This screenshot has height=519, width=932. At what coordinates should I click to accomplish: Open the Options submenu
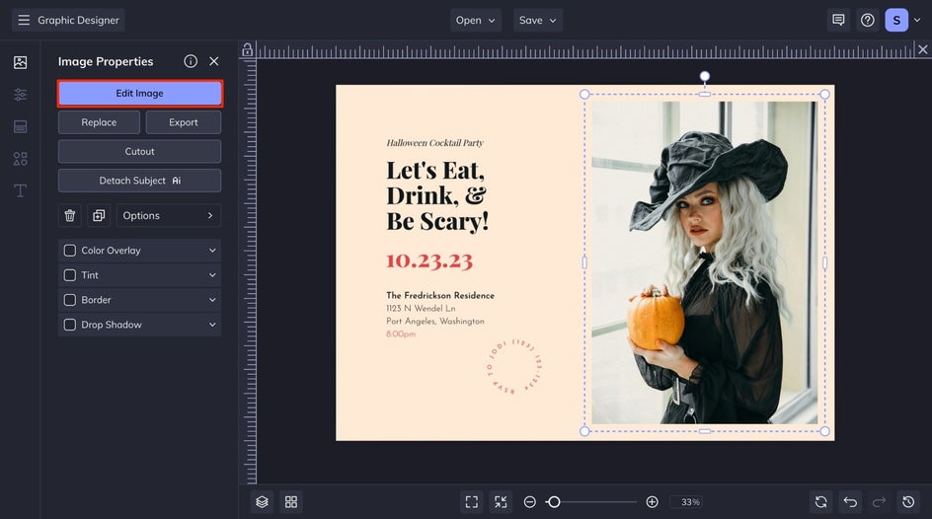pos(168,215)
